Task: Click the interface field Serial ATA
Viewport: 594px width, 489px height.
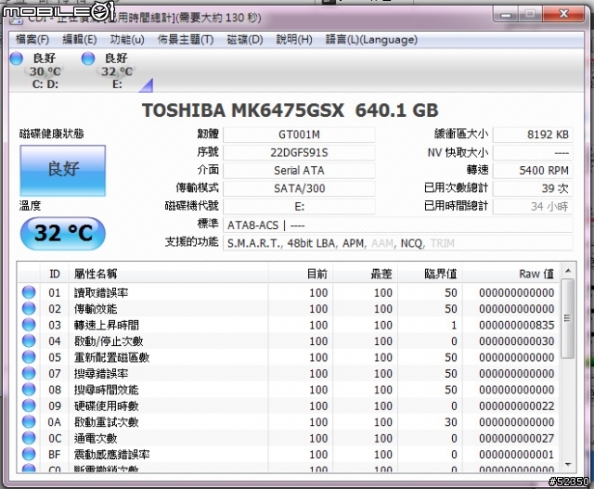Action: [x=299, y=171]
